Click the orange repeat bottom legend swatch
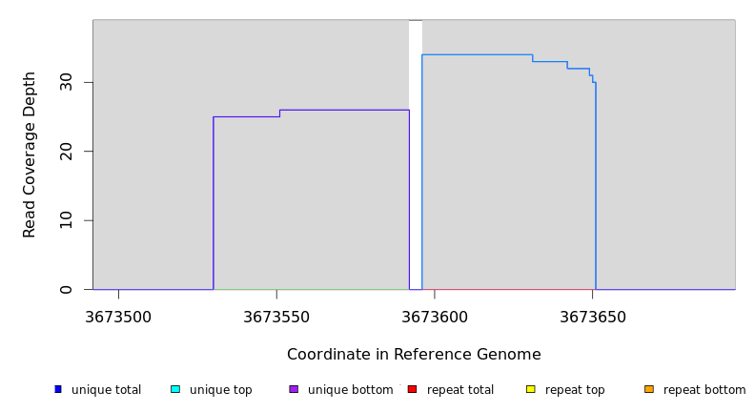Screen dimensions: 755x412 649,389
